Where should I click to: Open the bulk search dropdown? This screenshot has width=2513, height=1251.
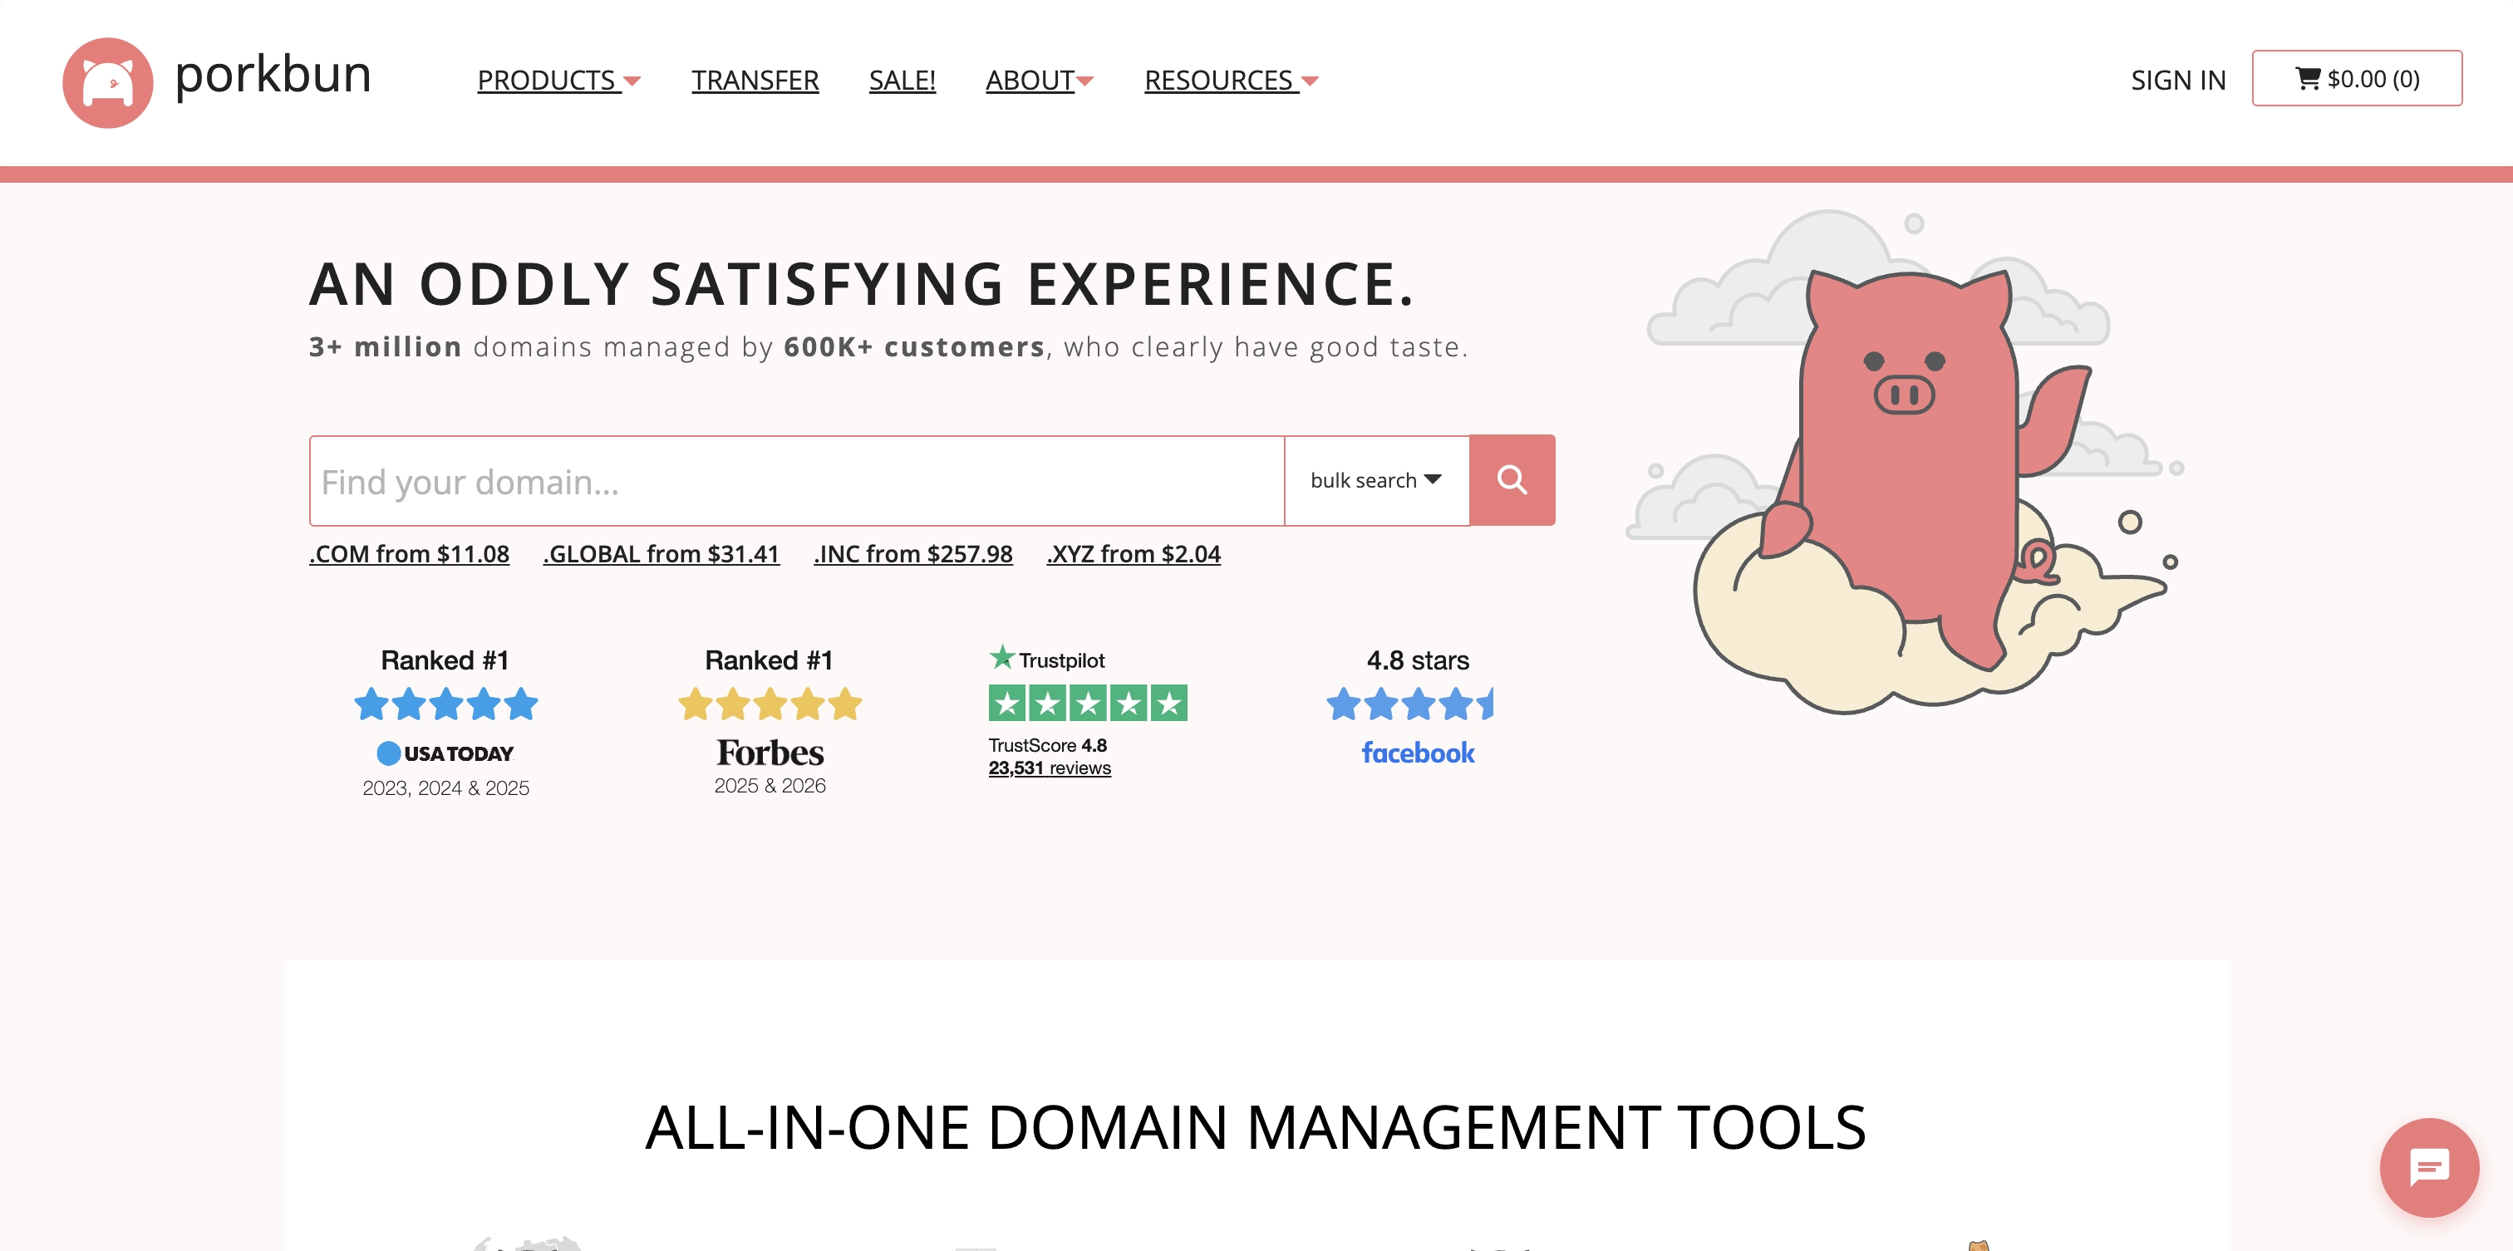tap(1376, 480)
